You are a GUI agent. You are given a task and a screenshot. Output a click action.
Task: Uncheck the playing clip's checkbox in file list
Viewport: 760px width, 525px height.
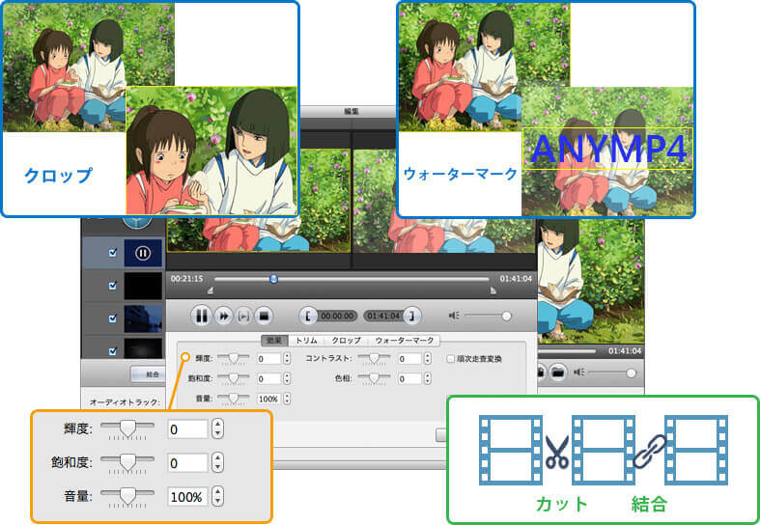112,253
